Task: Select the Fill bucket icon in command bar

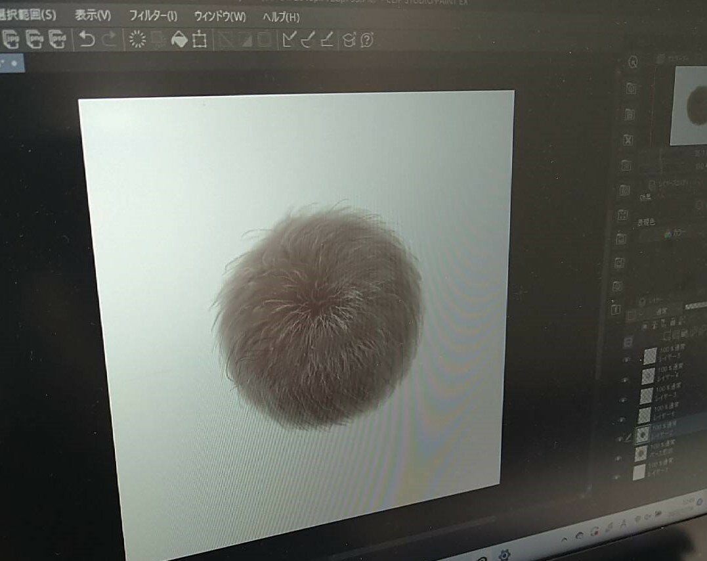Action: [179, 39]
